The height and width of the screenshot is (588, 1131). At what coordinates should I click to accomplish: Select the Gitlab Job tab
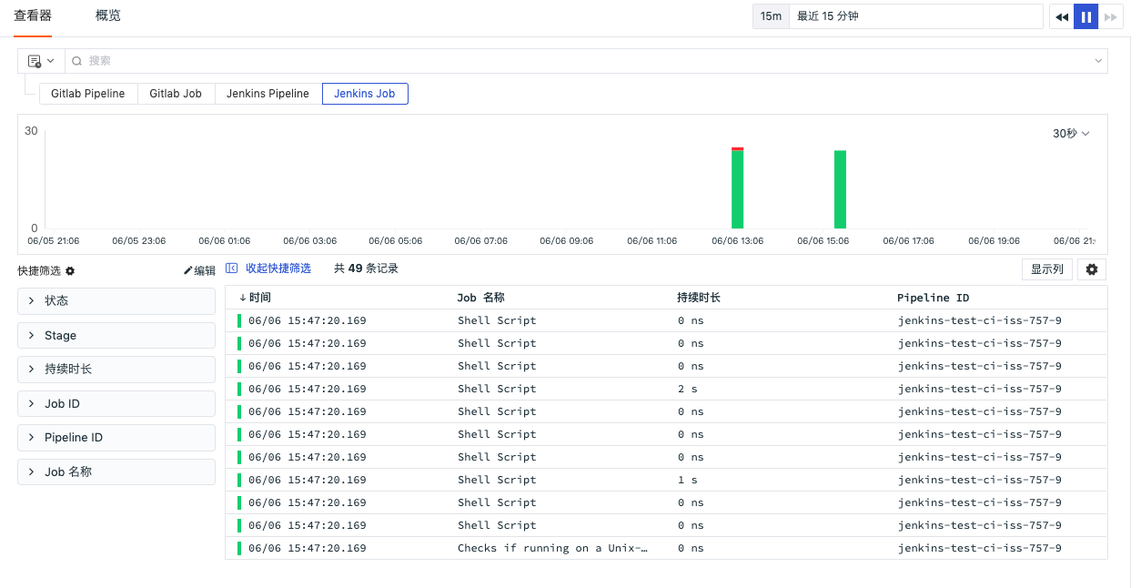(x=176, y=94)
